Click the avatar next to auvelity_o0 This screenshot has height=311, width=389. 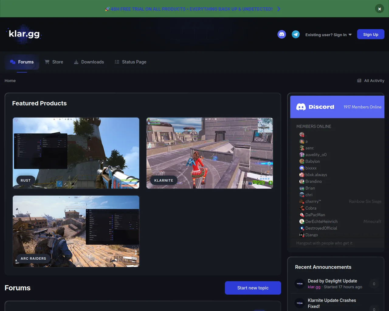(302, 155)
